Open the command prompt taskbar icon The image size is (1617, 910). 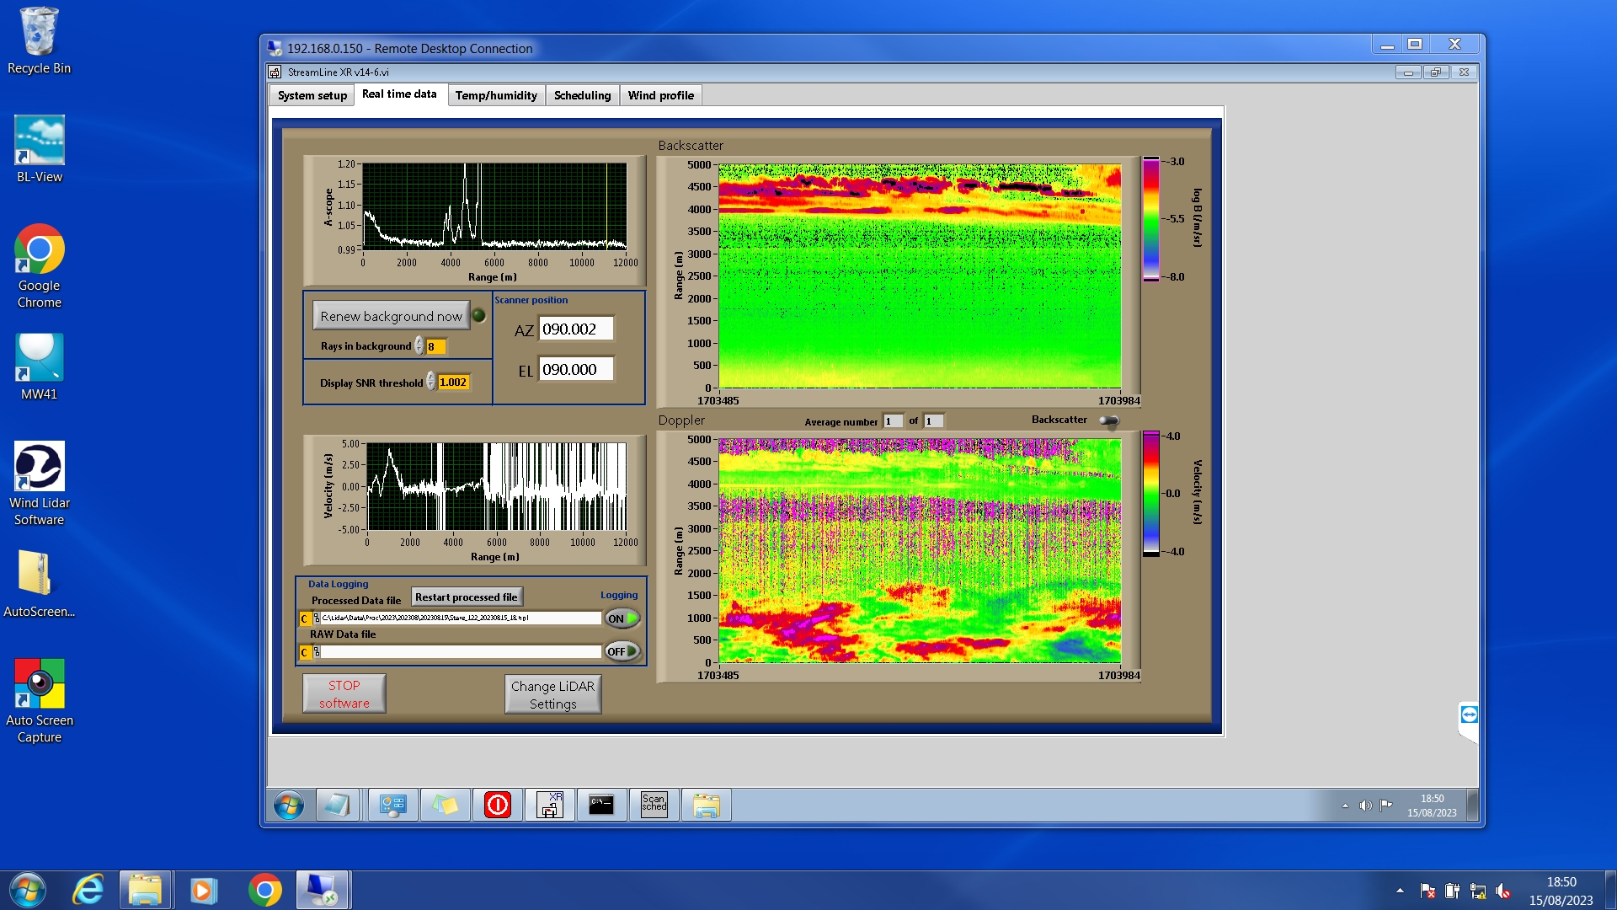(x=601, y=805)
